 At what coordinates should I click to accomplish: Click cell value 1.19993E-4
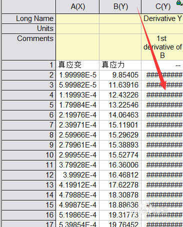(x=77, y=95)
